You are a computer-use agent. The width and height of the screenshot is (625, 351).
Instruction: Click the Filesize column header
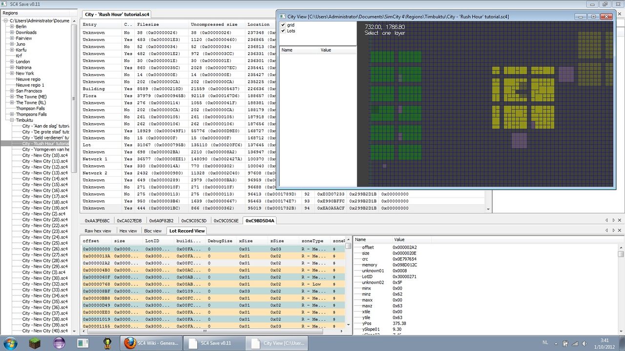147,24
